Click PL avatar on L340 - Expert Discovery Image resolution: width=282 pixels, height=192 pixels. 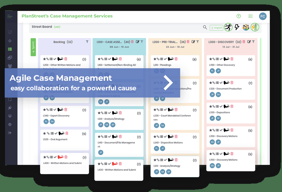point(46,121)
